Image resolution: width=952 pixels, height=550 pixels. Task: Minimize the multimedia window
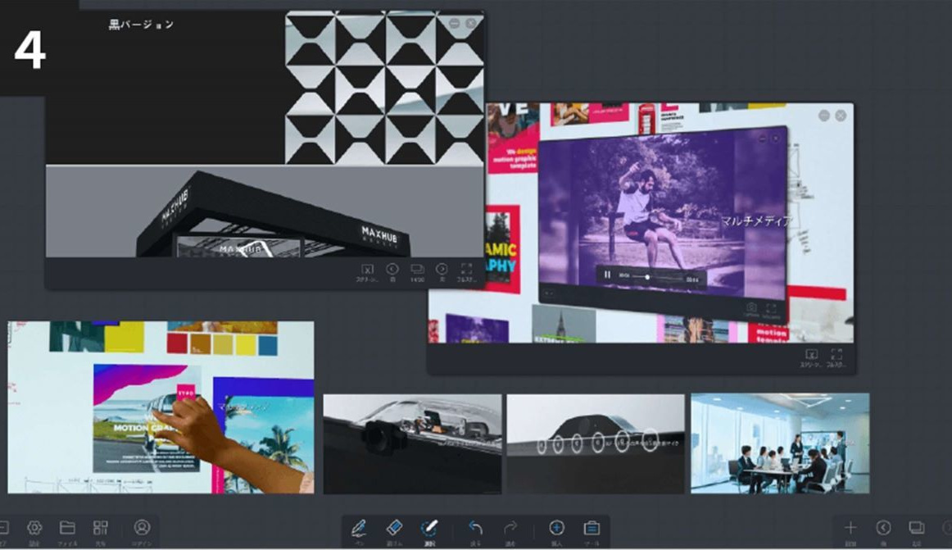pyautogui.click(x=824, y=116)
